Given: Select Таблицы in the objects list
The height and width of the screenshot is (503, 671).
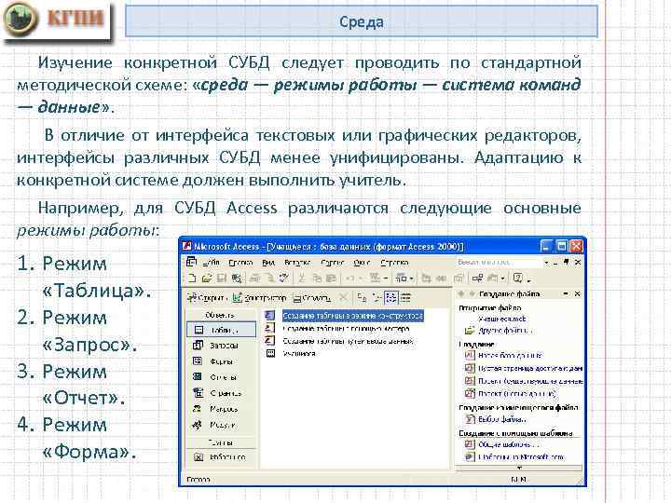Looking at the screenshot, I should point(221,330).
